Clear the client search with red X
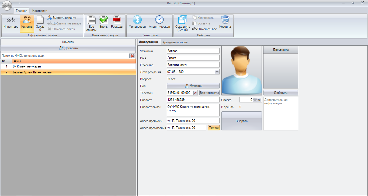 tap(132, 56)
